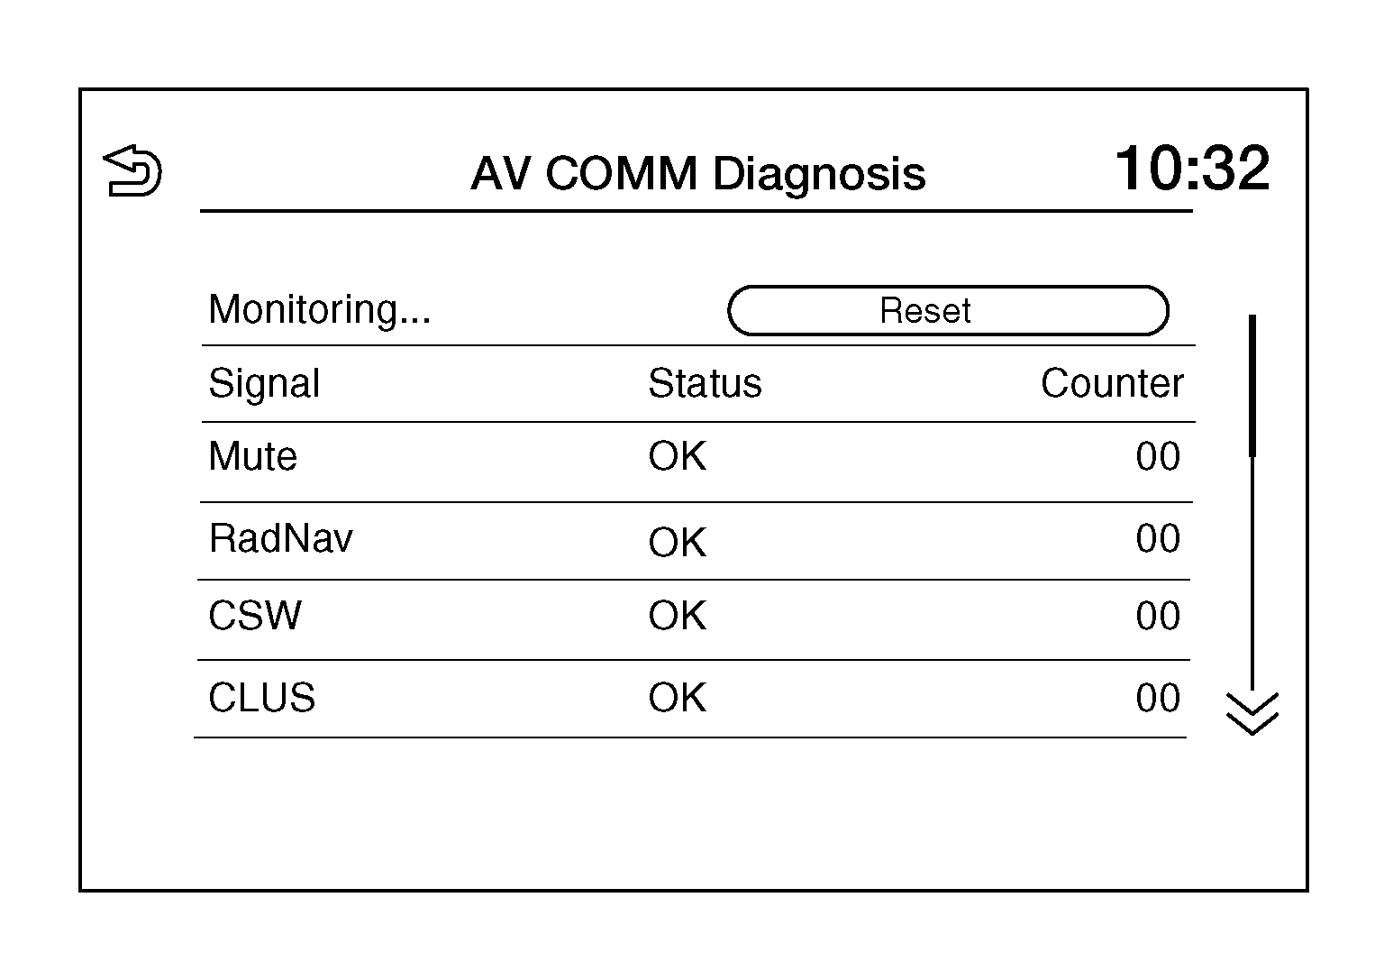Image resolution: width=1384 pixels, height=980 pixels.
Task: Click the Status column header
Action: pyautogui.click(x=705, y=384)
